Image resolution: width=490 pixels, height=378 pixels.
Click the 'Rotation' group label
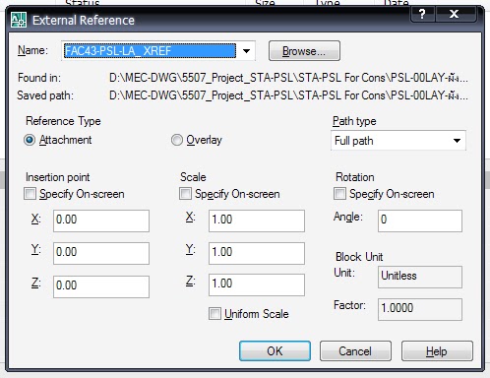point(355,177)
